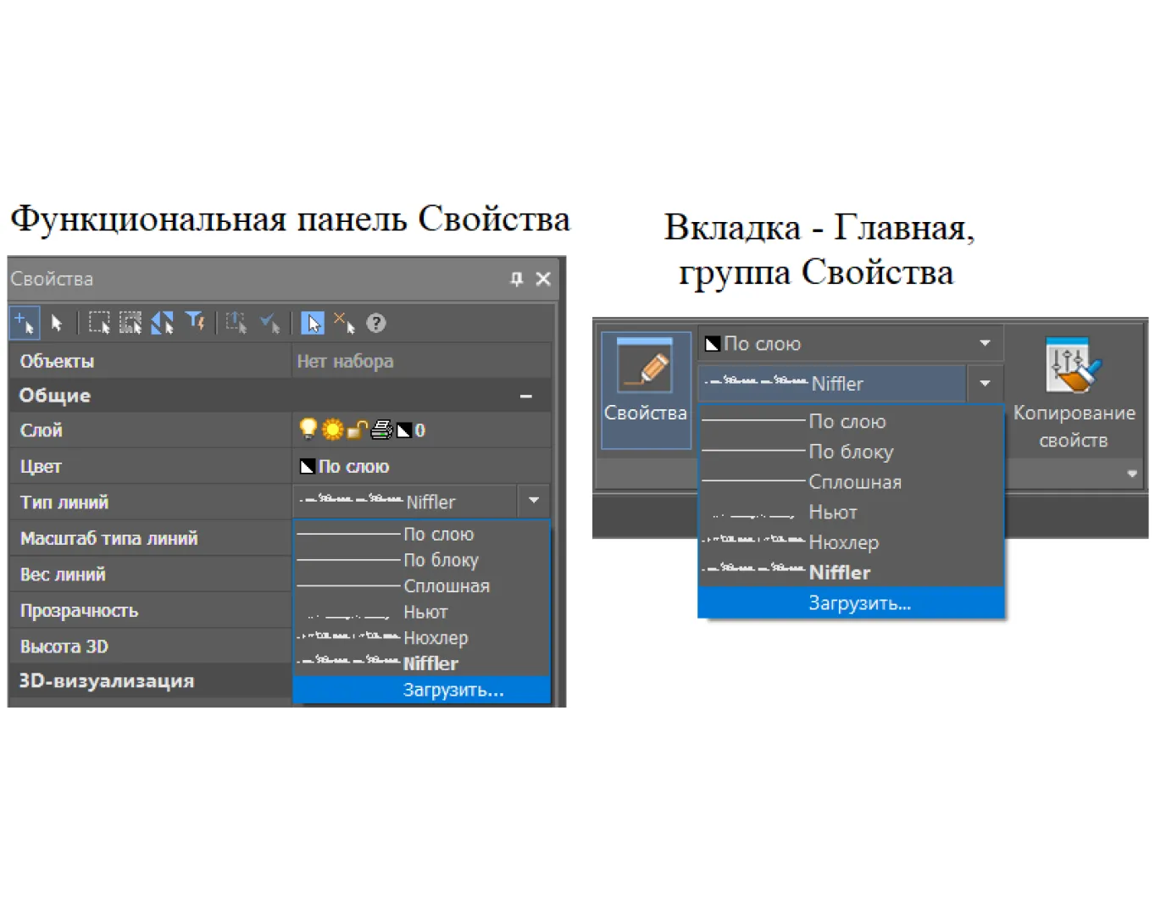Open the ribbon color По слою dropdown arrow
Viewport: 1166px width, 910px height.
[985, 343]
